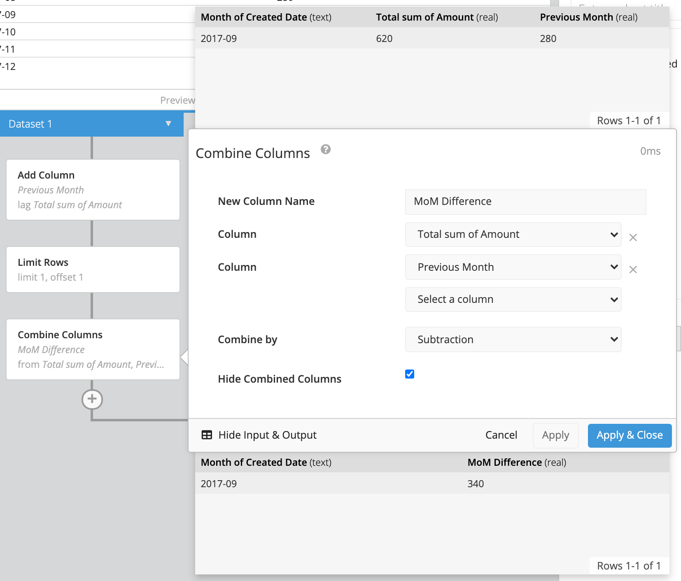
Task: Click the Month of Created Date input header
Action: [x=266, y=17]
